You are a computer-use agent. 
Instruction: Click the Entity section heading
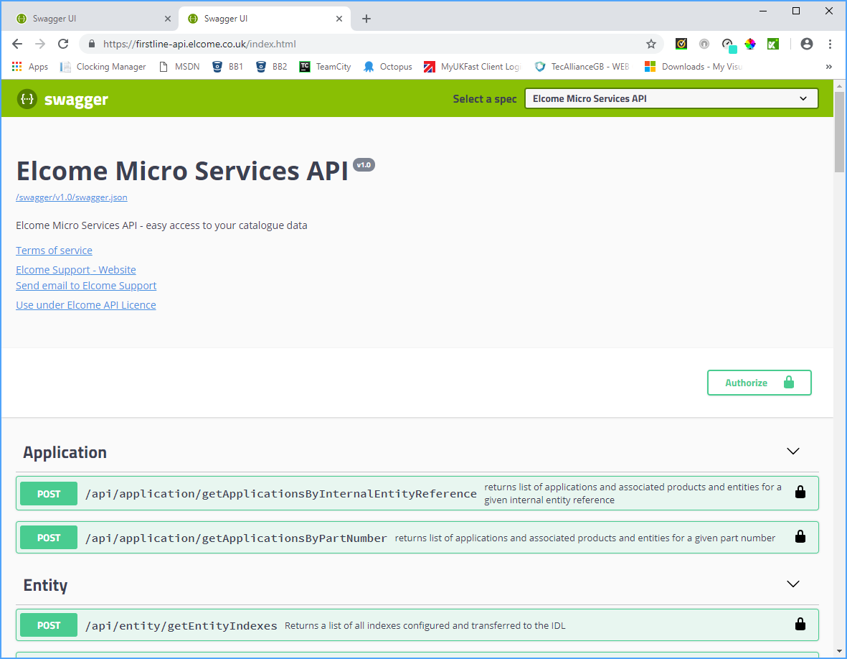click(45, 586)
